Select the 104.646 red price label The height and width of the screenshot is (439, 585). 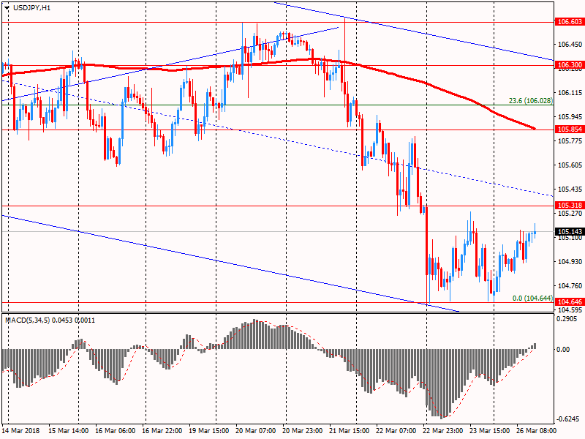pos(570,301)
